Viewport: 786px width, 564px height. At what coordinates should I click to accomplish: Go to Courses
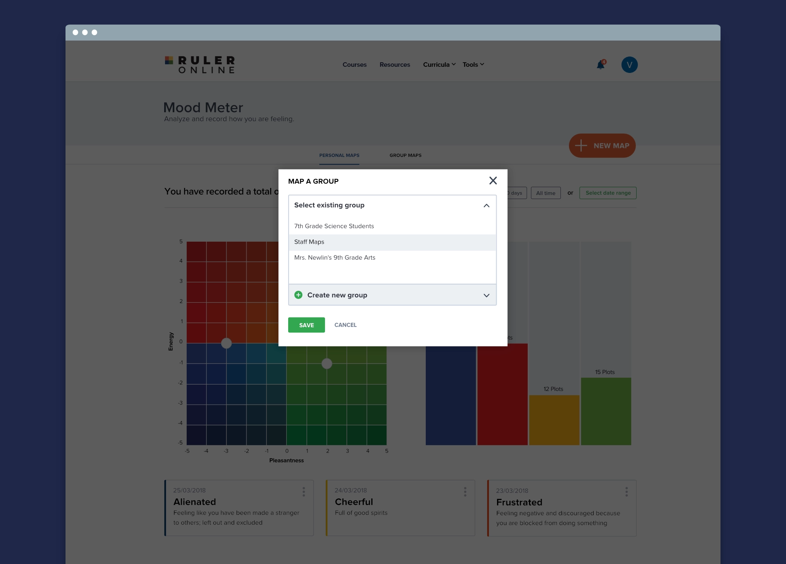(355, 65)
